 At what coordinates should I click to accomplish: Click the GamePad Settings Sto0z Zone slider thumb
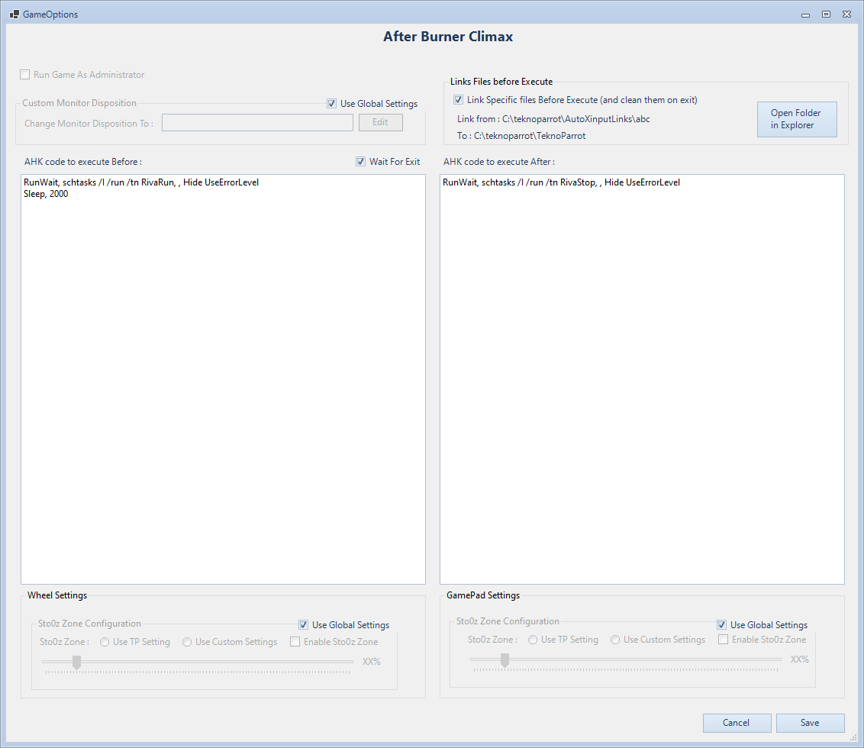click(x=505, y=659)
